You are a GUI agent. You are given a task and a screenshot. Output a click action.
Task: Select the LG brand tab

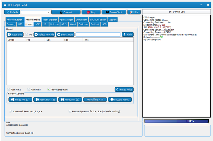pyautogui.click(x=45, y=24)
